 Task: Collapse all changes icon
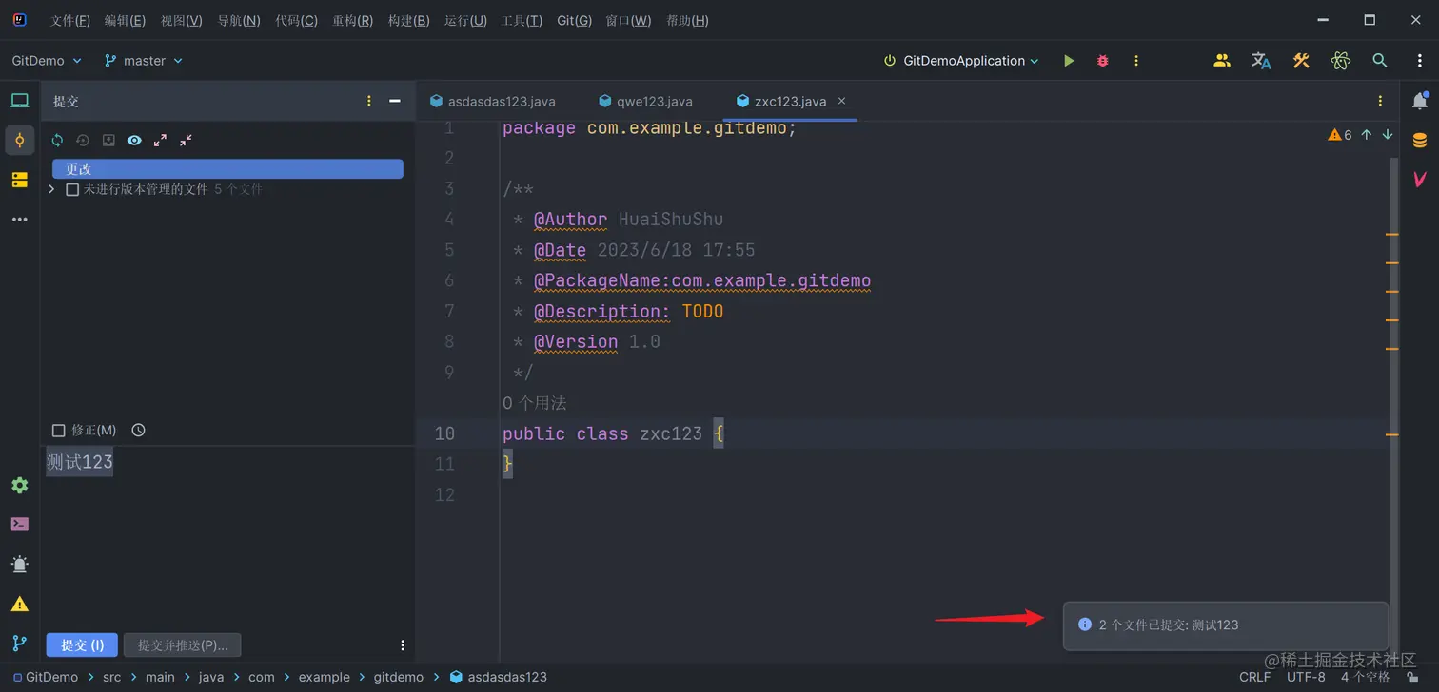186,140
